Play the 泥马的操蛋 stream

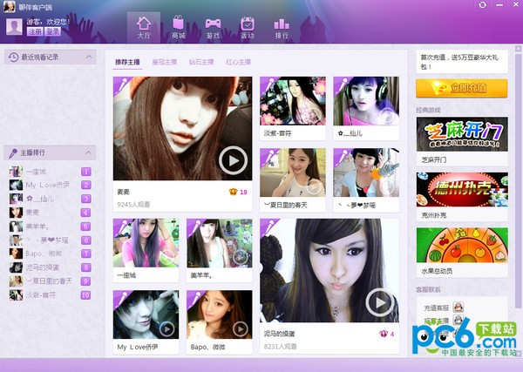(379, 302)
